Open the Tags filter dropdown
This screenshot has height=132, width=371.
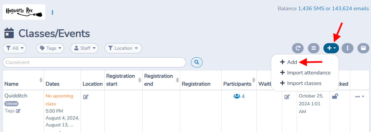50,48
